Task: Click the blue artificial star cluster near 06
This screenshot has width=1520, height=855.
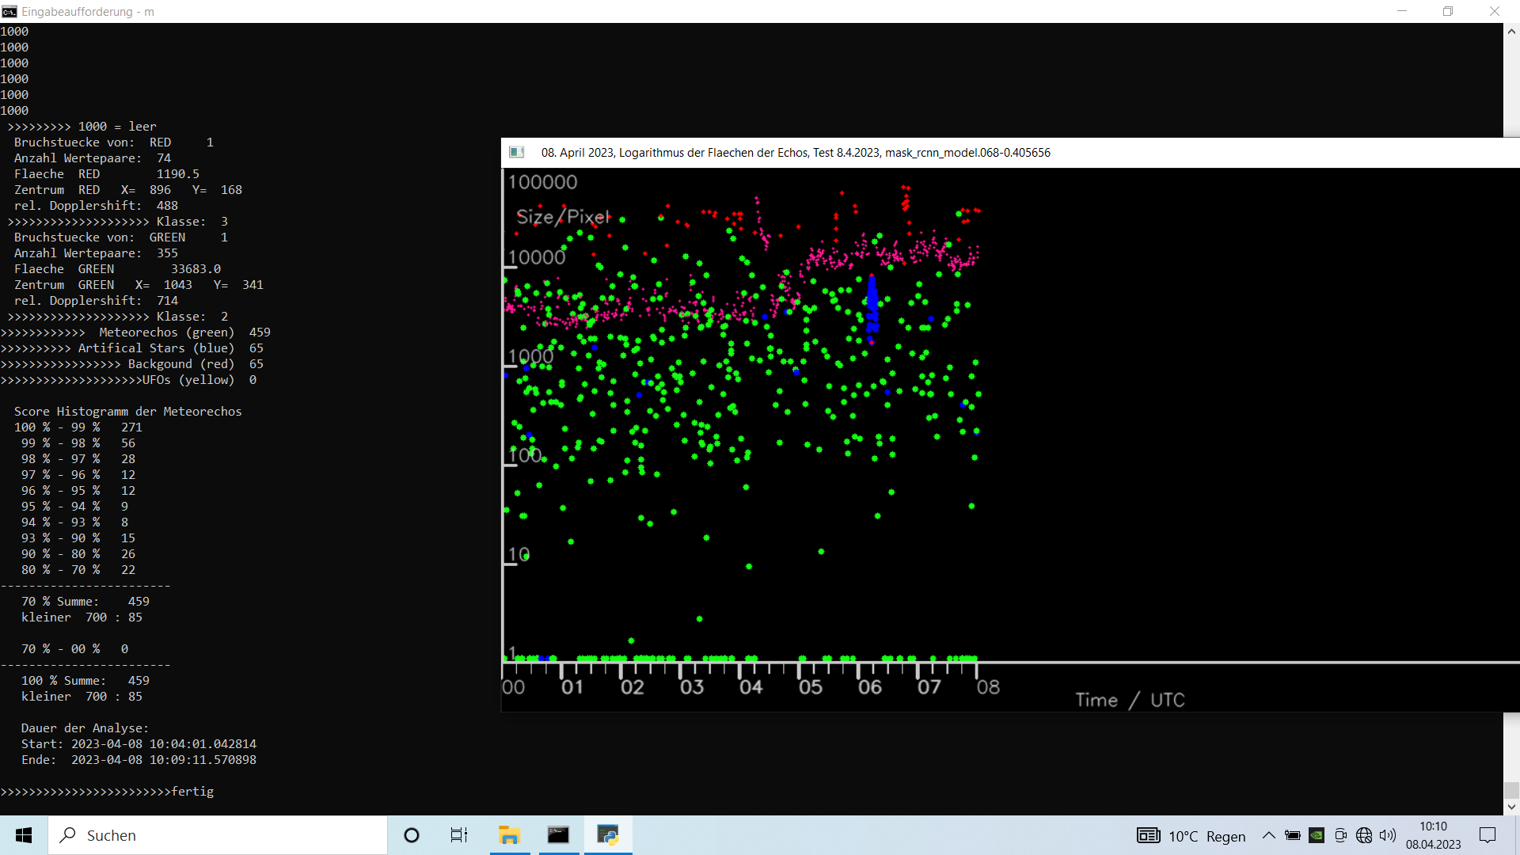Action: tap(872, 305)
